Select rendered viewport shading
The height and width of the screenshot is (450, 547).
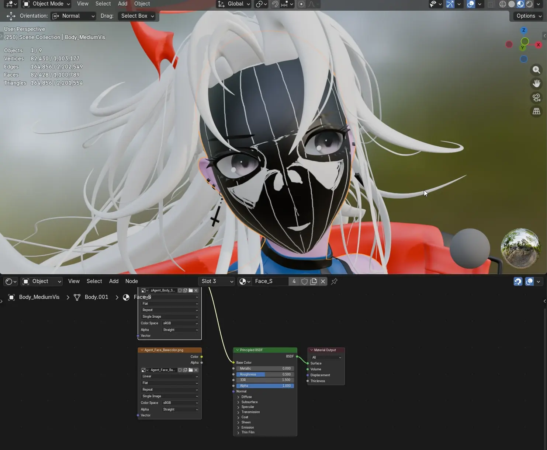(529, 4)
